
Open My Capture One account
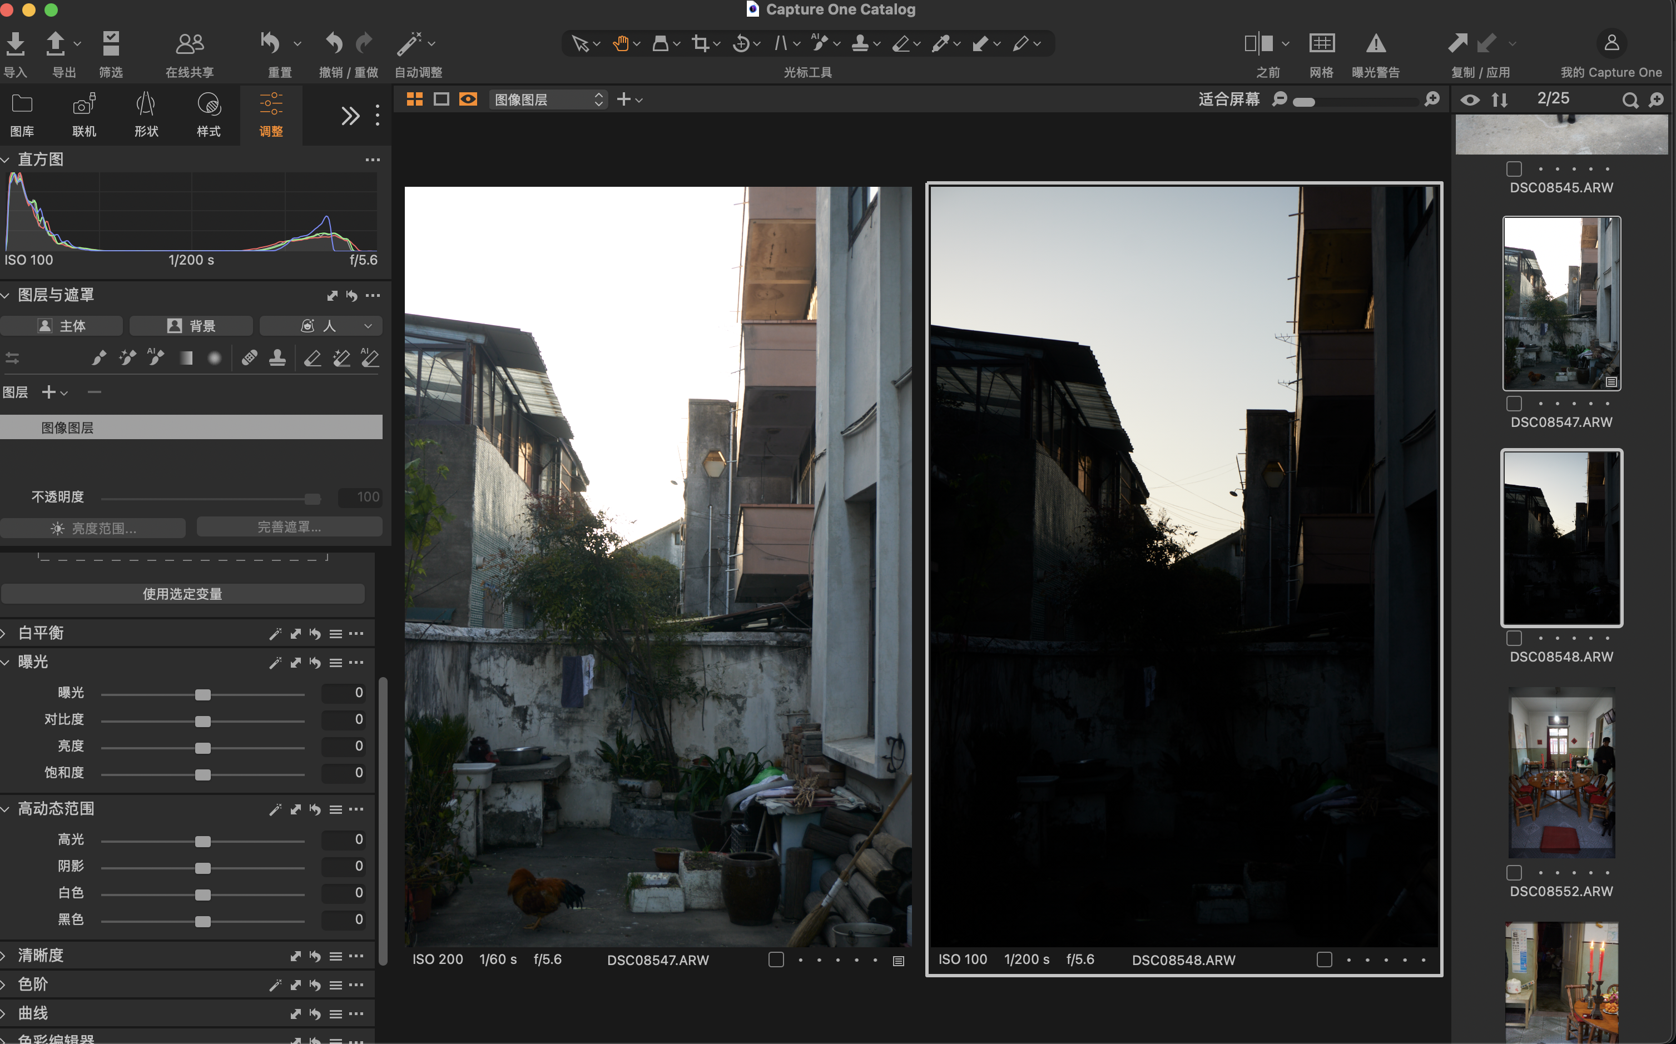point(1611,43)
